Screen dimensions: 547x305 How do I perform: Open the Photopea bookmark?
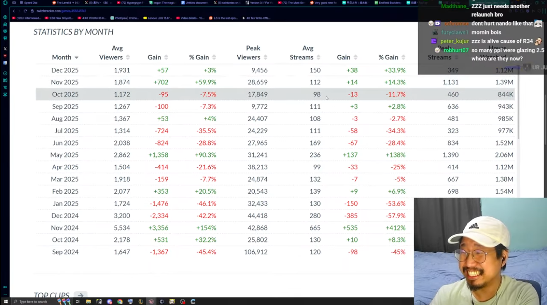pyautogui.click(x=125, y=18)
